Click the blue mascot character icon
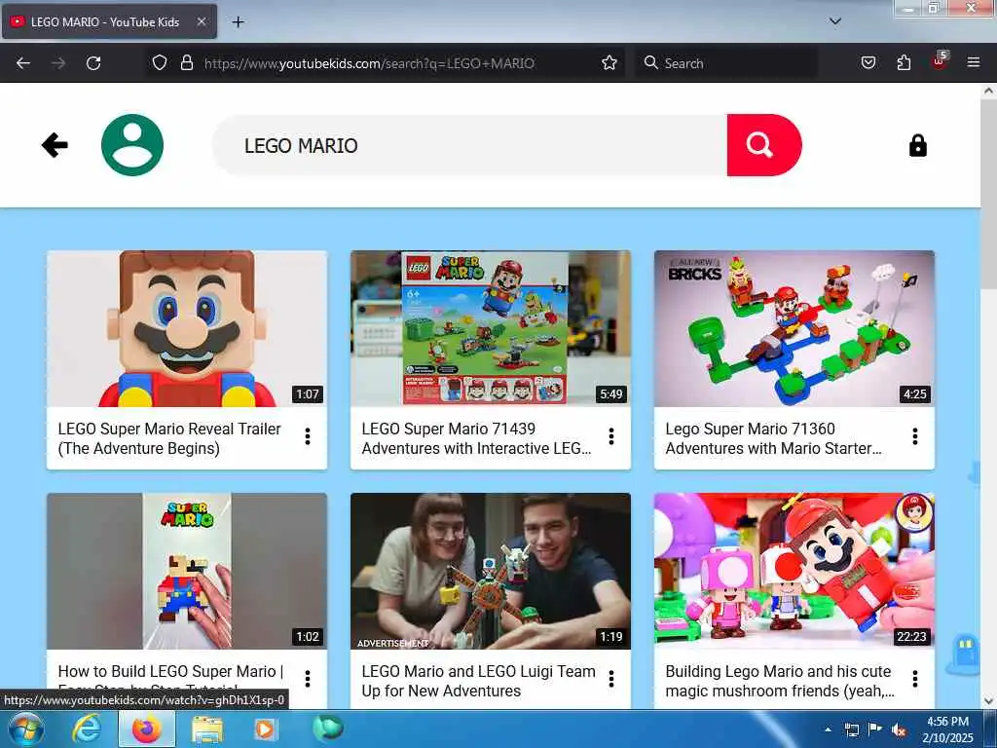Screen dimensions: 997x748 pos(963,654)
